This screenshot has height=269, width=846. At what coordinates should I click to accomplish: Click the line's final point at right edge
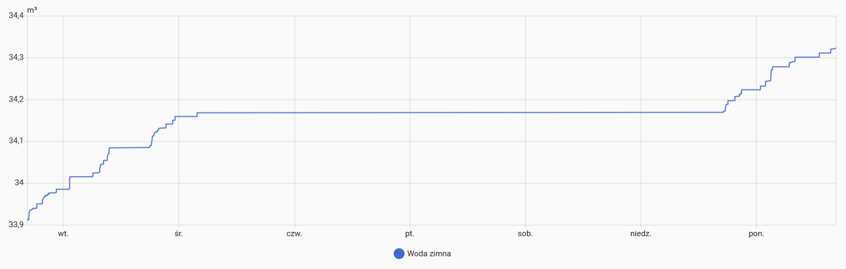click(x=835, y=48)
